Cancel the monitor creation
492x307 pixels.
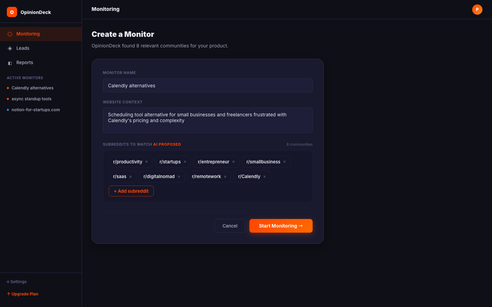(x=230, y=225)
